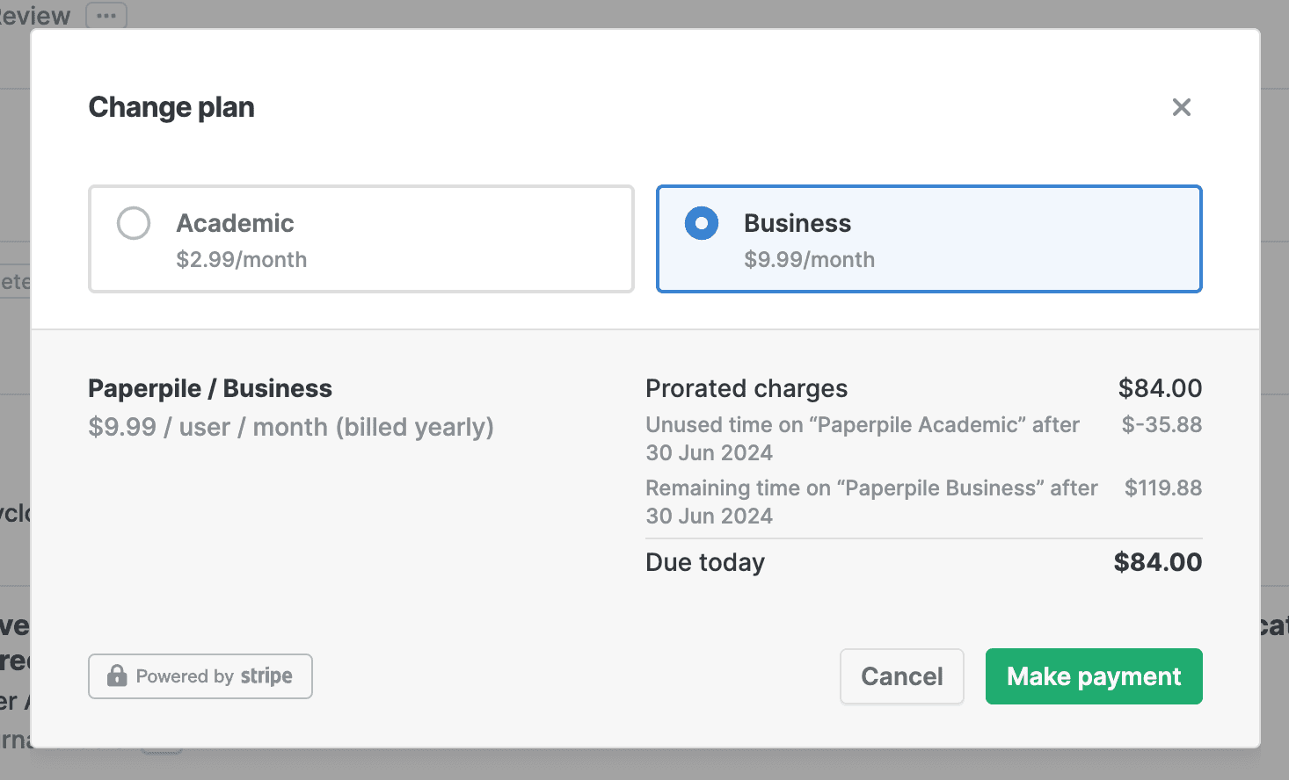Click the Prorated charges amount $84.00

tap(1160, 388)
